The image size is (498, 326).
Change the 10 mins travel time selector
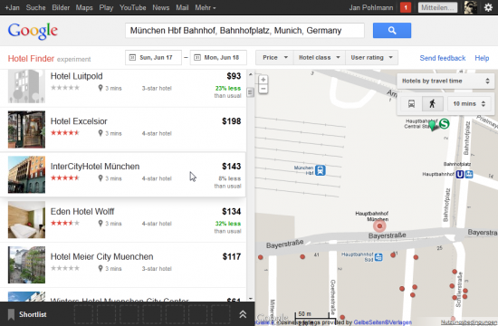tap(469, 104)
